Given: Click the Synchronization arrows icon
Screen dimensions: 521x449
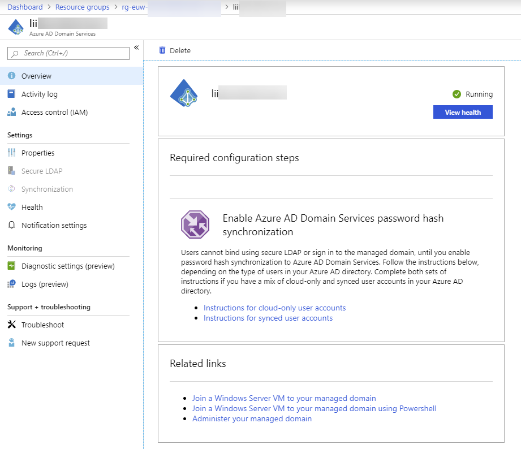Looking at the screenshot, I should 12,189.
